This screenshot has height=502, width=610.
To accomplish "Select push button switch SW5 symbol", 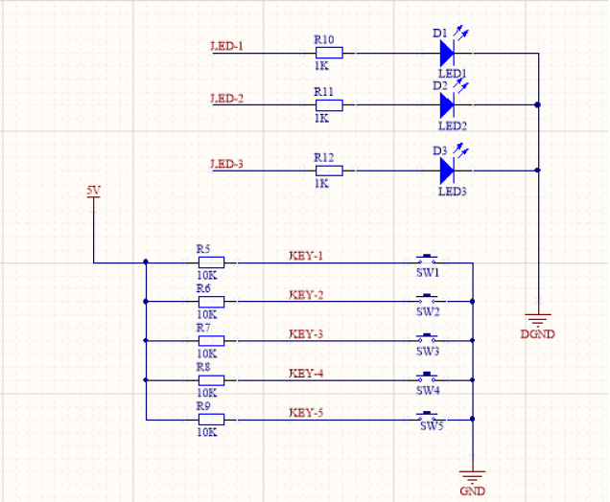I will coord(427,416).
